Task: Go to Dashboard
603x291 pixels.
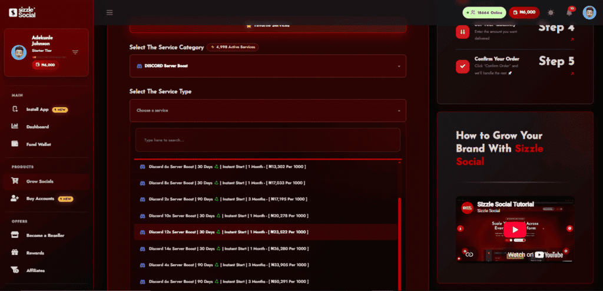Action: click(38, 127)
